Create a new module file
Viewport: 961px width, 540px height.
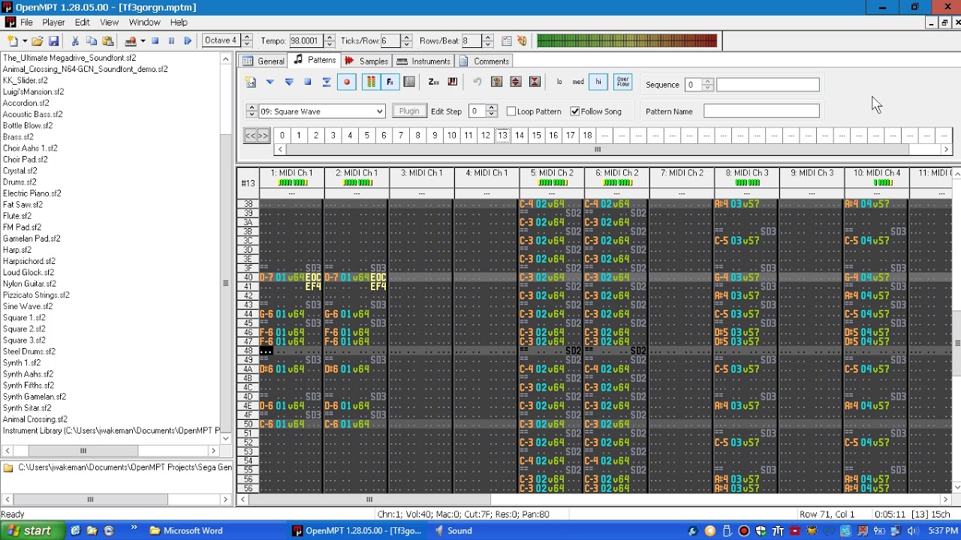click(12, 41)
